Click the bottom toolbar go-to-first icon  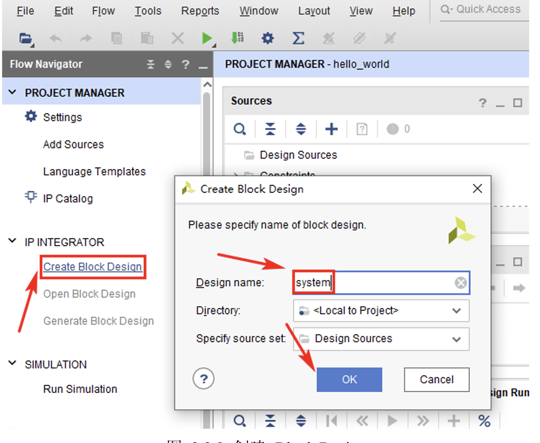[x=331, y=421]
